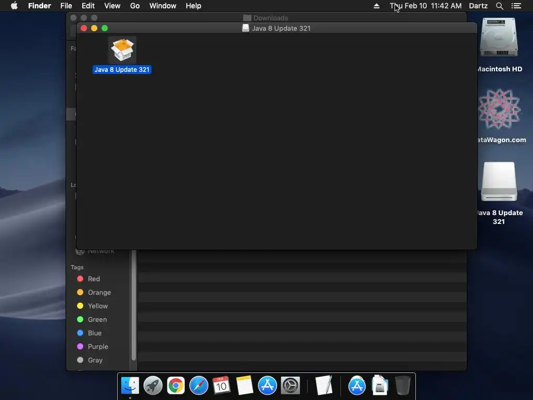
Task: Open the Apple menu
Action: tap(14, 6)
